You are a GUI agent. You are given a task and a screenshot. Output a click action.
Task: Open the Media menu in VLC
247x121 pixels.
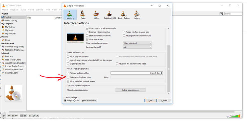[5, 10]
